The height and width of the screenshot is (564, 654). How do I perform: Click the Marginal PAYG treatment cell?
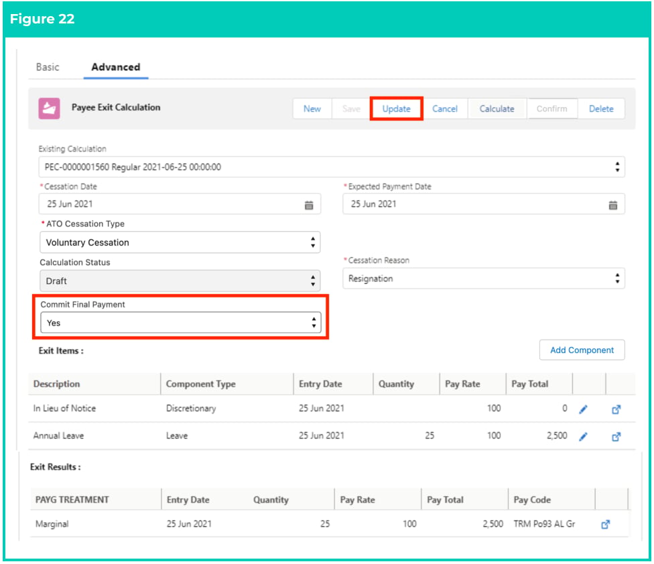[x=52, y=524]
